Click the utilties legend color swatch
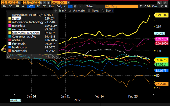The image size is (170, 106). point(10,40)
